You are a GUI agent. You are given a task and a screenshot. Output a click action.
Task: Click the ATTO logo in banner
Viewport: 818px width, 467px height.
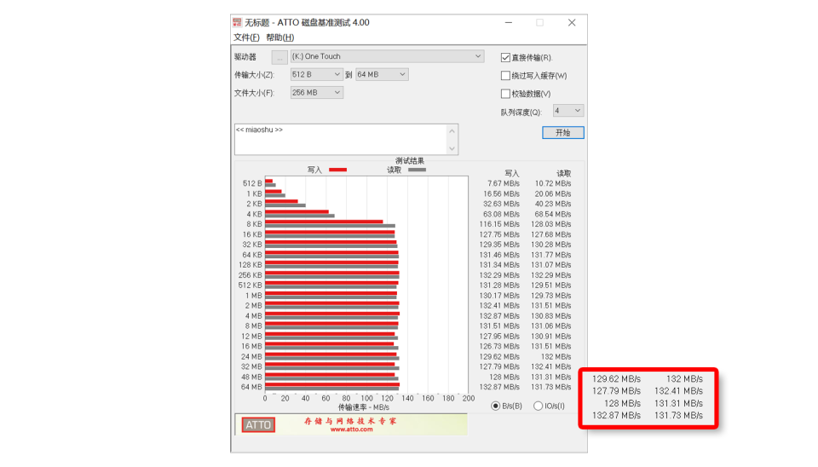[258, 424]
